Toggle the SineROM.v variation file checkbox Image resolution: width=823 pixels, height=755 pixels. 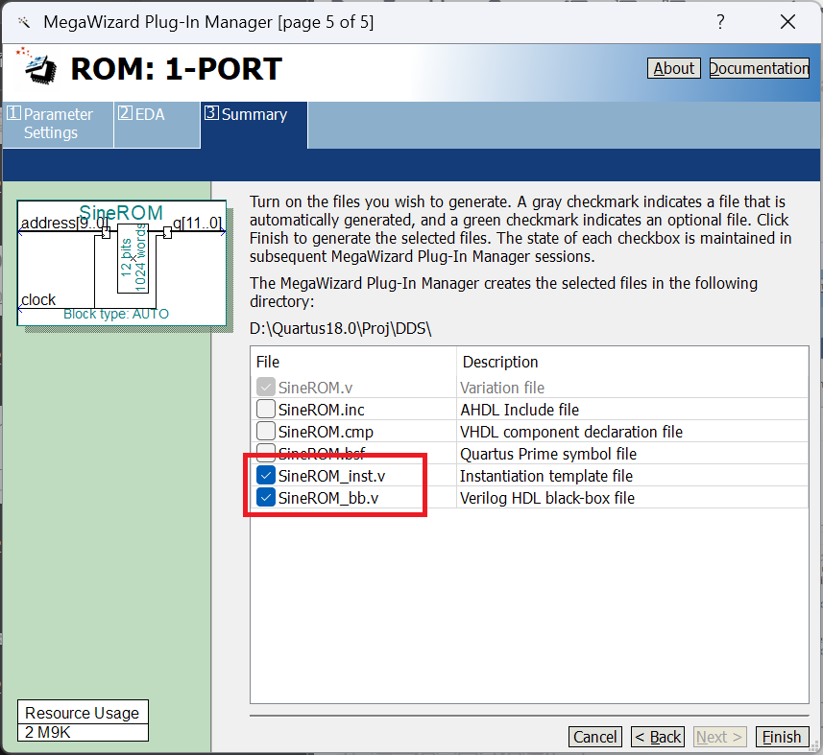point(266,388)
